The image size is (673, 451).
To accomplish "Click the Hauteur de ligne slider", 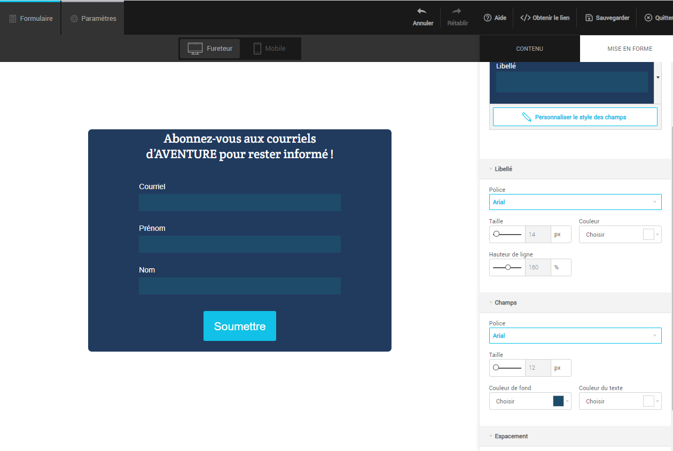I will pyautogui.click(x=507, y=267).
